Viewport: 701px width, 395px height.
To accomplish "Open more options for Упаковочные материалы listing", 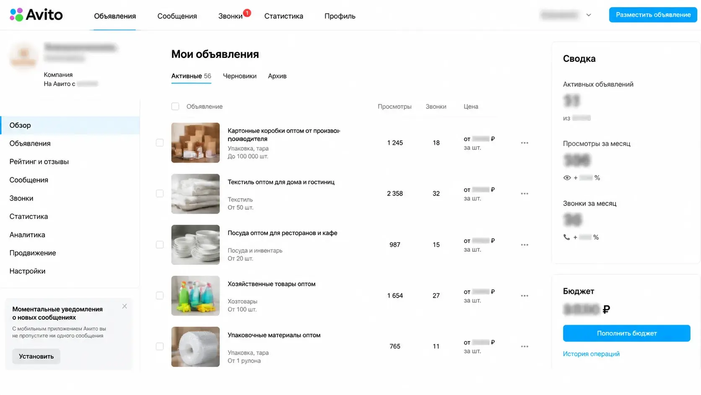I will tap(524, 346).
